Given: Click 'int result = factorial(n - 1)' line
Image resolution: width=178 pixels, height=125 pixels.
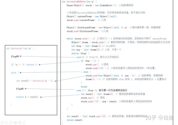Looking at the screenshot, I should pyautogui.click(x=34, y=81).
